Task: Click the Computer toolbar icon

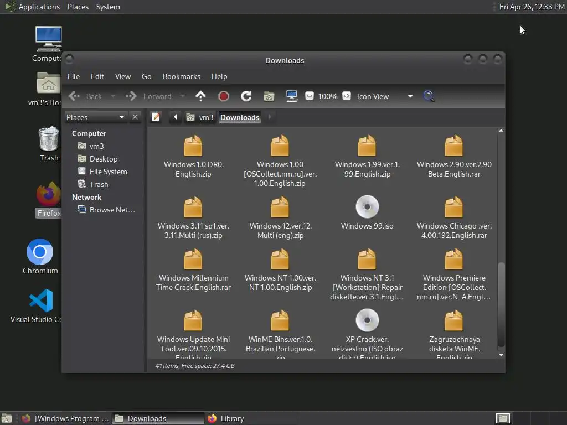Action: coord(292,96)
